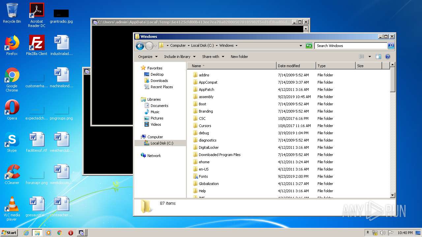Open Internet Explorer from taskbar

26,233
